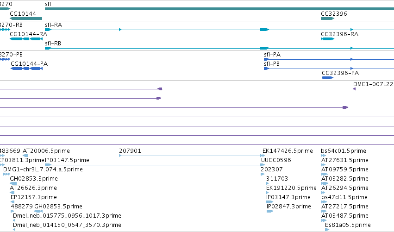The width and height of the screenshot is (394, 232).
Task: Click the IP03147.5prime EST label
Action: (x=67, y=160)
